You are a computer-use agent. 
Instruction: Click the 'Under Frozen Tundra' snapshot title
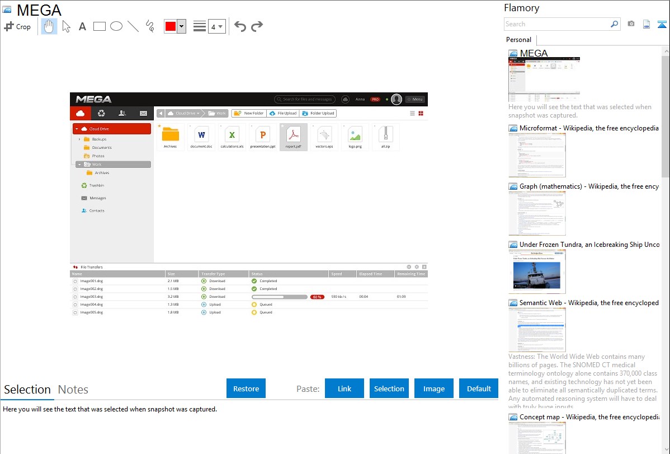pyautogui.click(x=589, y=245)
